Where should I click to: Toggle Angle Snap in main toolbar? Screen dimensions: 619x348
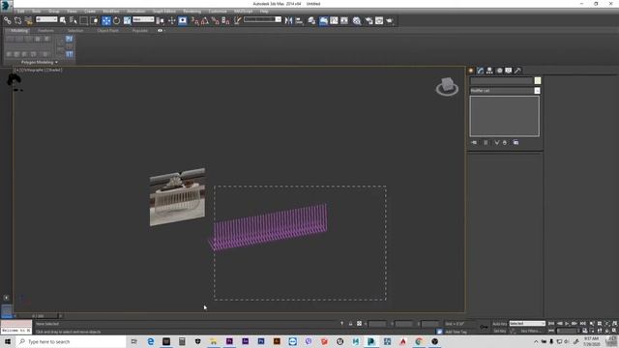click(205, 20)
